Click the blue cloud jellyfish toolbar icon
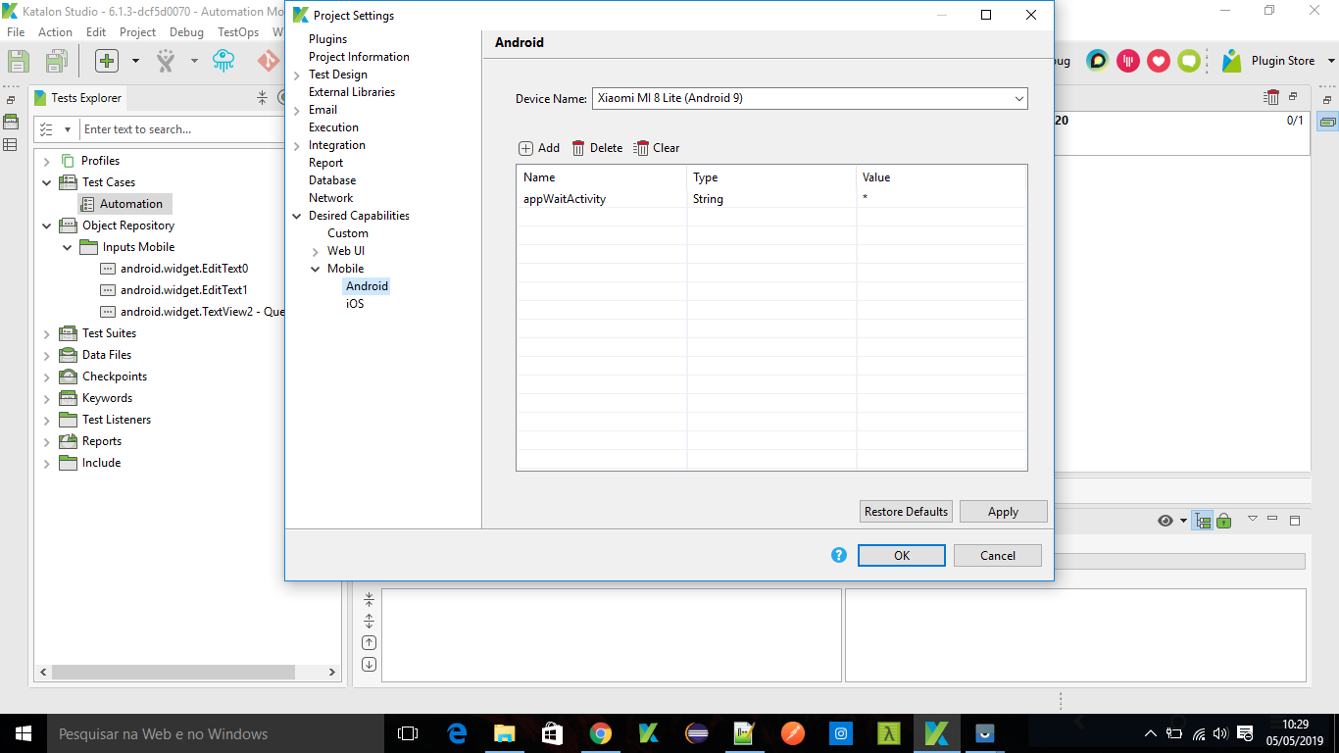The height and width of the screenshot is (753, 1339). pos(224,61)
